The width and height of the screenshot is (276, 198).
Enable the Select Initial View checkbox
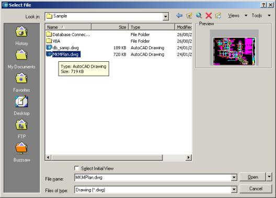[x=77, y=168]
